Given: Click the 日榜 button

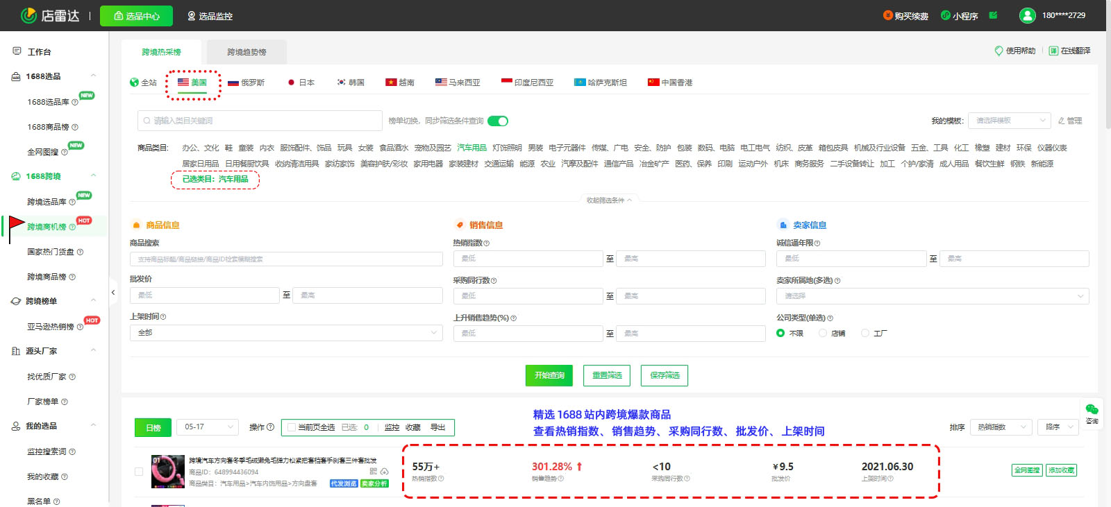Looking at the screenshot, I should pyautogui.click(x=153, y=427).
